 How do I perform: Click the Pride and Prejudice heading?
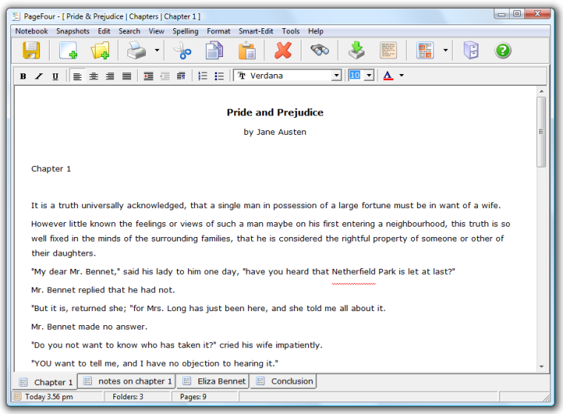coord(275,113)
